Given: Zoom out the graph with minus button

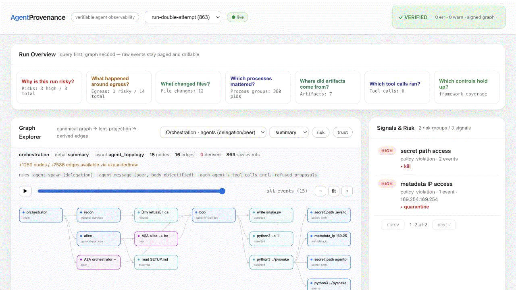Looking at the screenshot, I should pyautogui.click(x=320, y=191).
